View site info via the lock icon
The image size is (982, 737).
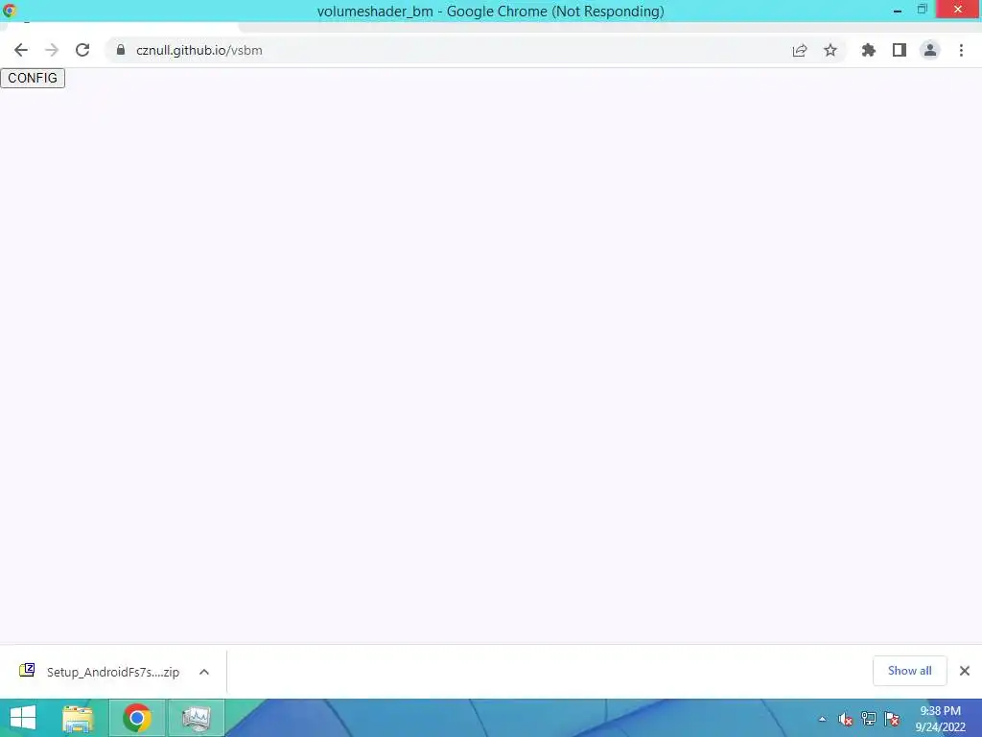point(121,50)
